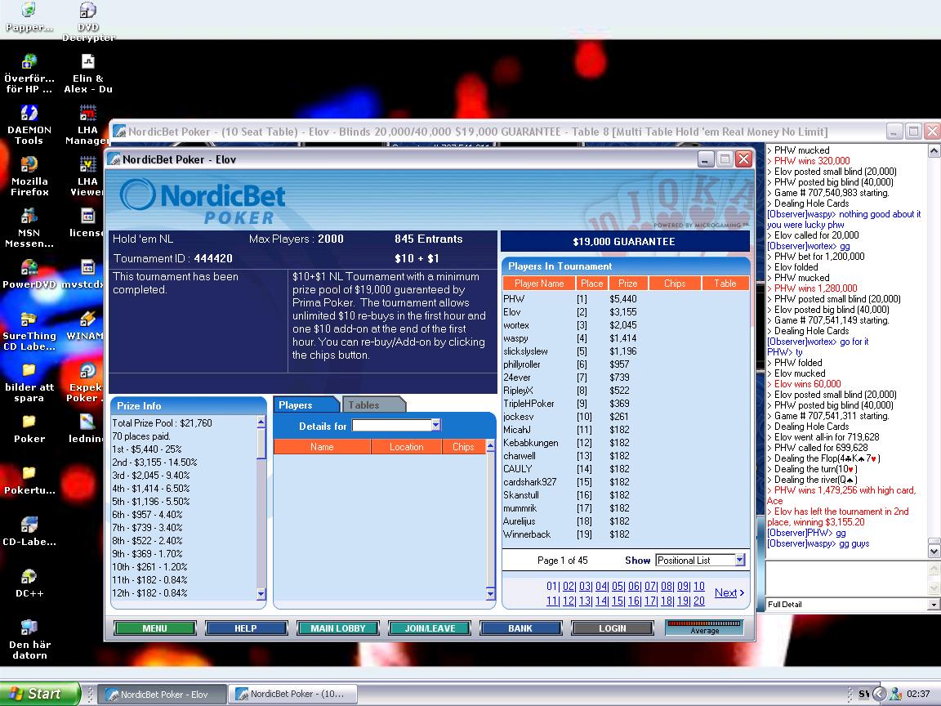941x706 pixels.
Task: Sort details list by Location column
Action: pos(406,447)
